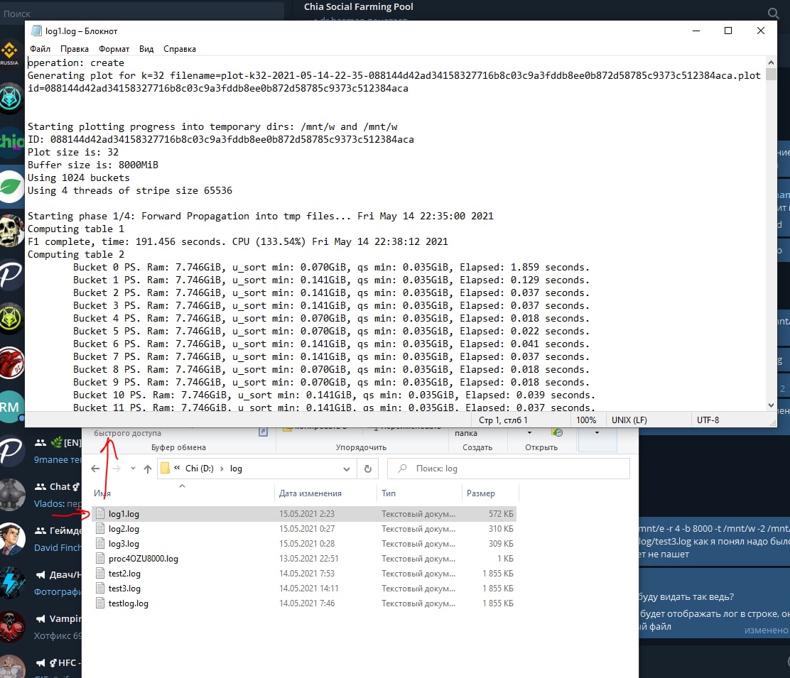This screenshot has width=790, height=678.
Task: Click the 'log' breadcrumb in address bar
Action: point(236,469)
